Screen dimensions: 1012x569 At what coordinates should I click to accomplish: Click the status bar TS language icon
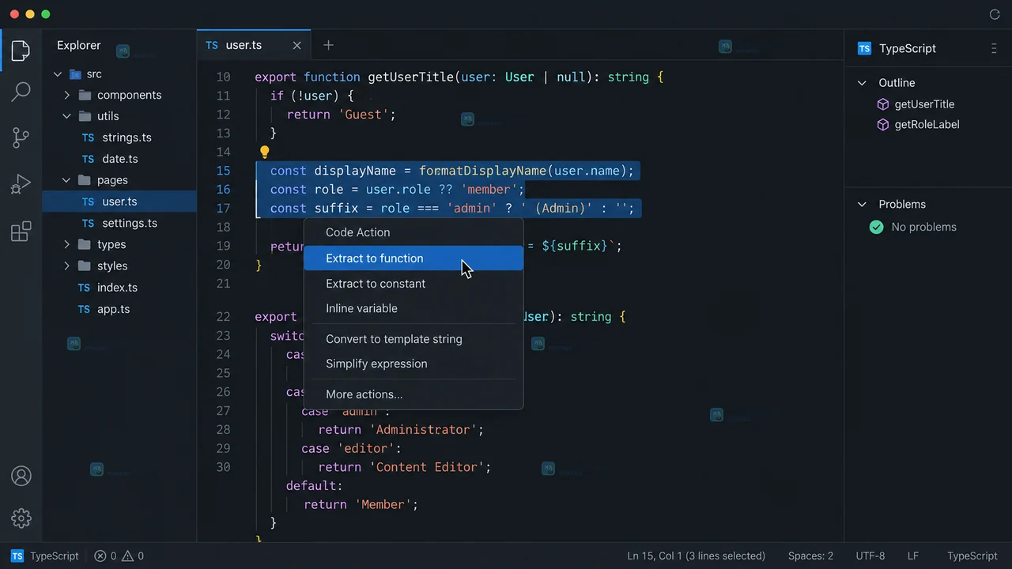(17, 556)
